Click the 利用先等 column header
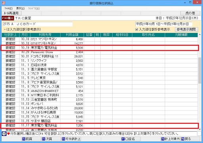203x143 pixels. click(x=45, y=35)
